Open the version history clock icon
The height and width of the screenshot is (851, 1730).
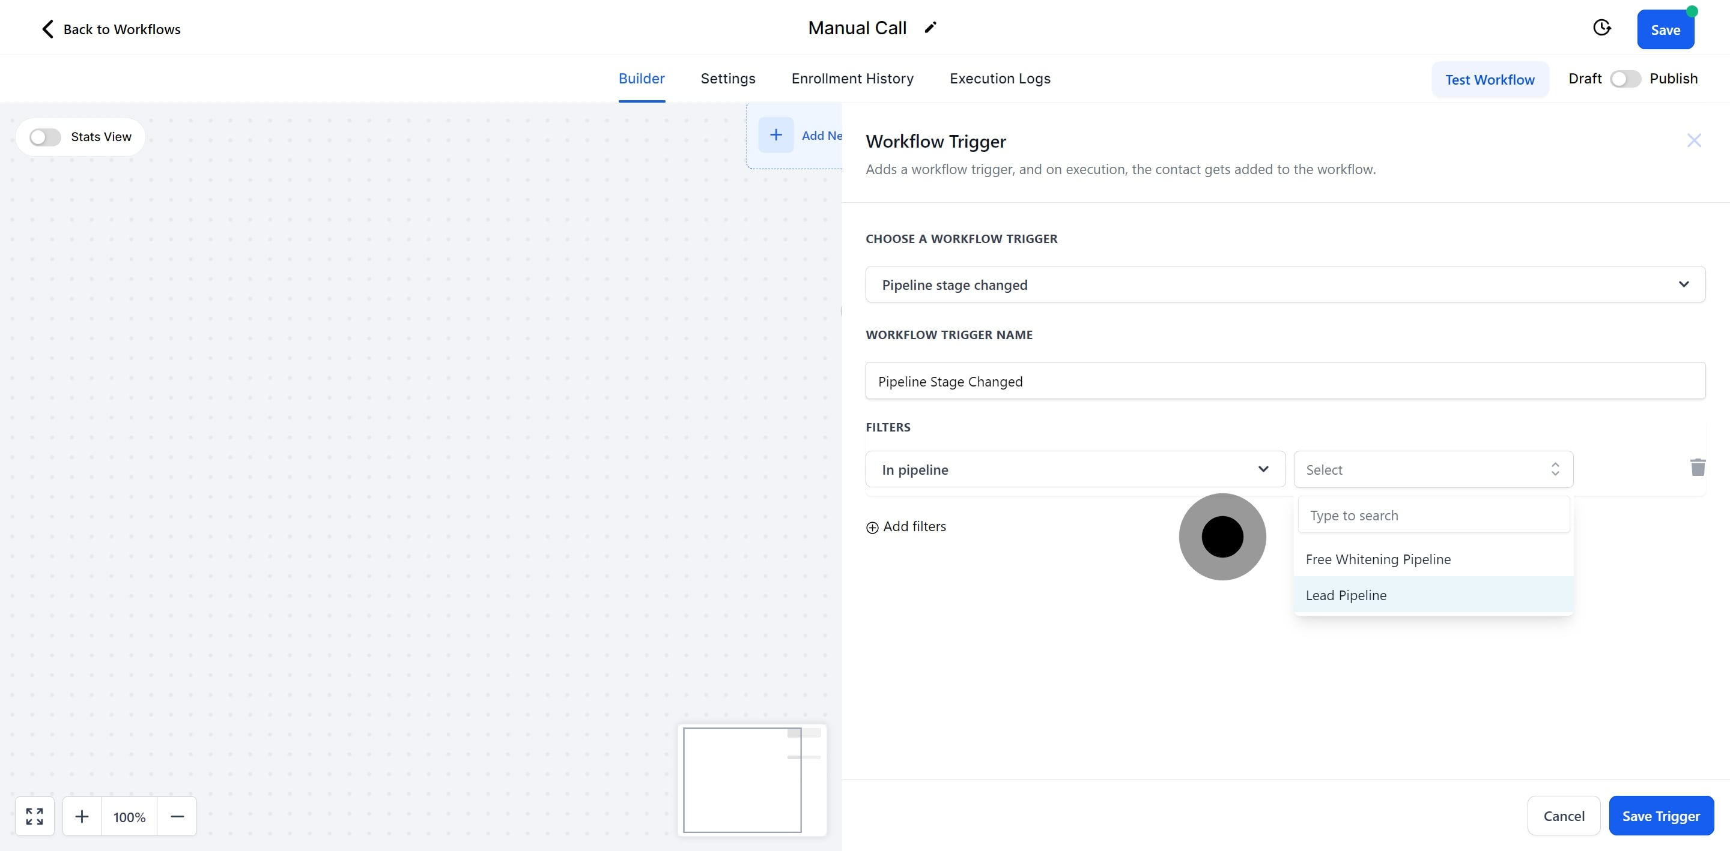1601,28
